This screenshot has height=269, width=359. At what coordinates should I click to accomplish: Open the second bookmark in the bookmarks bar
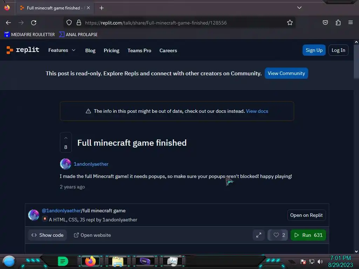[78, 35]
